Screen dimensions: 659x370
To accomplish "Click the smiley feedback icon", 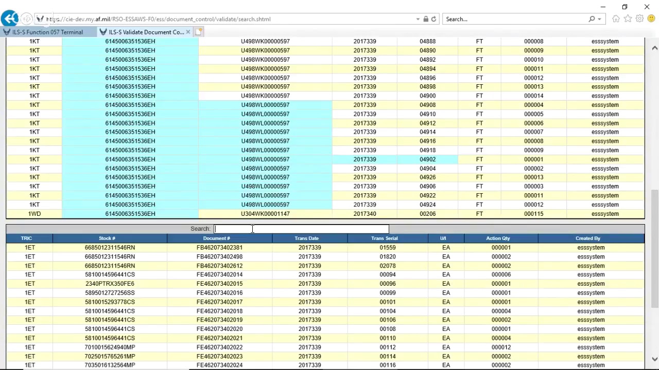I will (651, 19).
